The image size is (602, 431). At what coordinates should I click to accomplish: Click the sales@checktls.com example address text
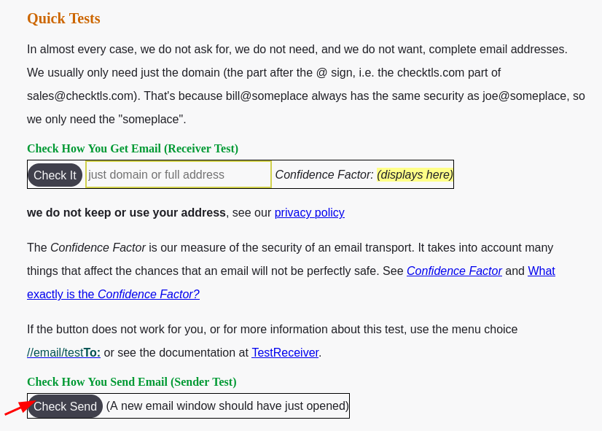click(82, 96)
